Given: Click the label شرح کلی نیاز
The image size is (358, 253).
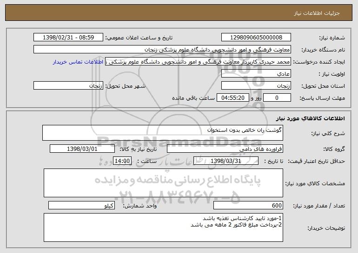Looking at the screenshot, I should pos(328,133).
